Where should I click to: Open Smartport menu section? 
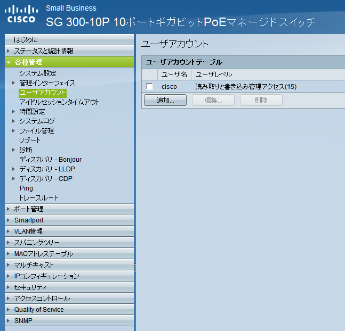pyautogui.click(x=69, y=220)
